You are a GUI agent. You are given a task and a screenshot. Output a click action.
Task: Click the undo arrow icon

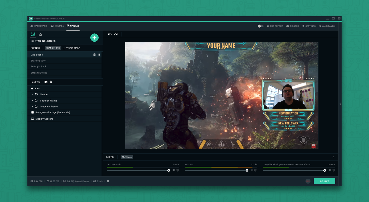pyautogui.click(x=110, y=34)
